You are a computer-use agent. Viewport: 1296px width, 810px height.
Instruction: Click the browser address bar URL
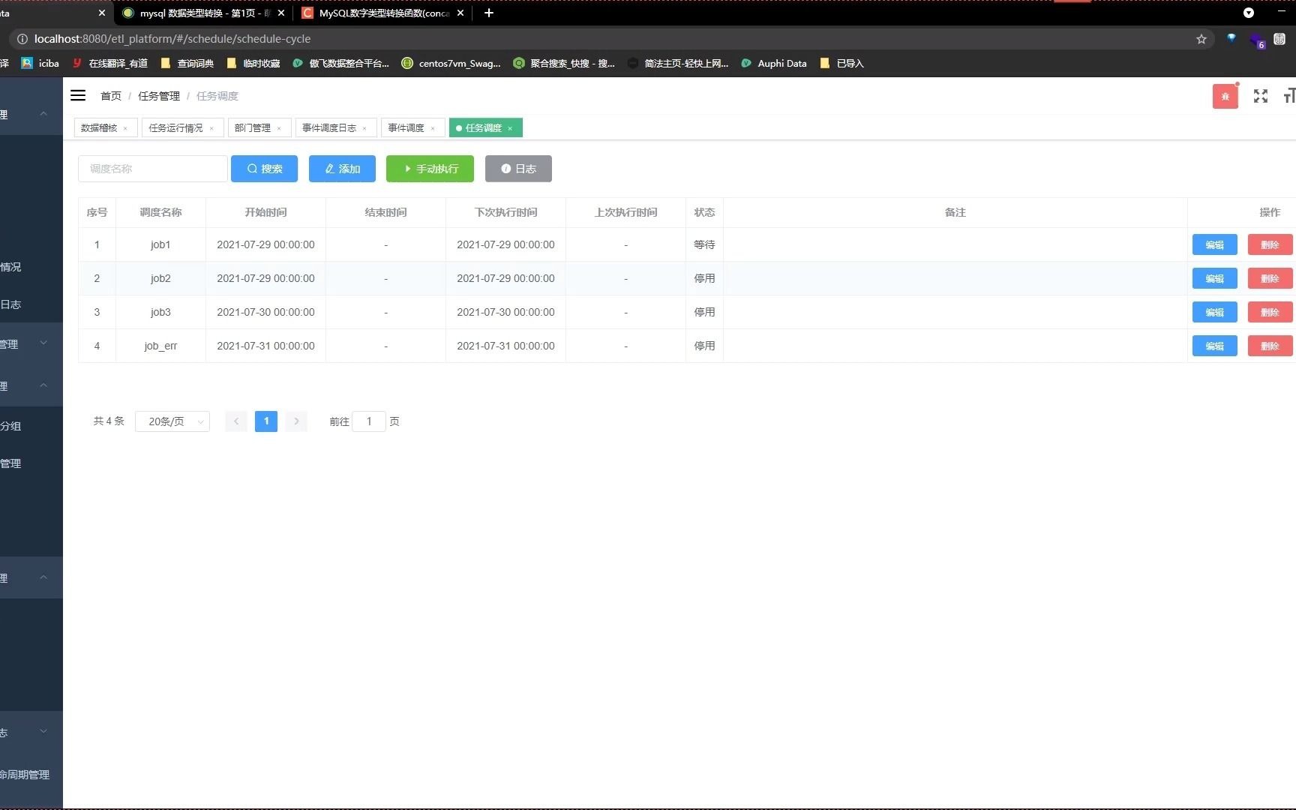point(172,39)
